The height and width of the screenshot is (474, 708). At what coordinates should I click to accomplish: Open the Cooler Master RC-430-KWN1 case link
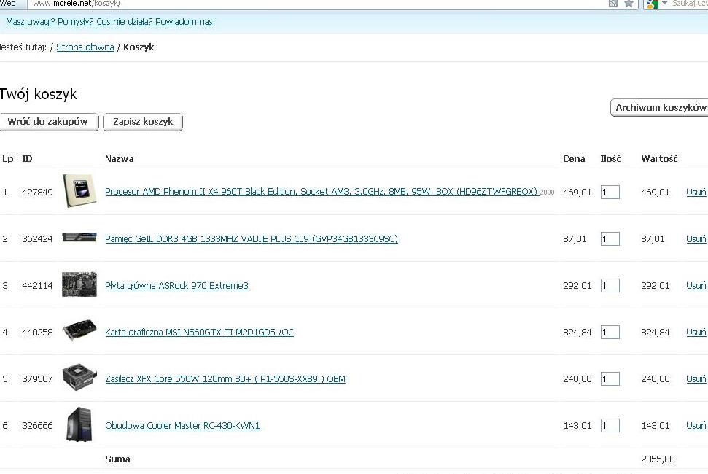(182, 425)
